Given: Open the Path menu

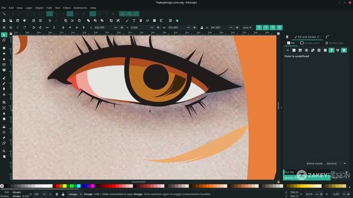Looking at the screenshot, I should click(x=49, y=8).
